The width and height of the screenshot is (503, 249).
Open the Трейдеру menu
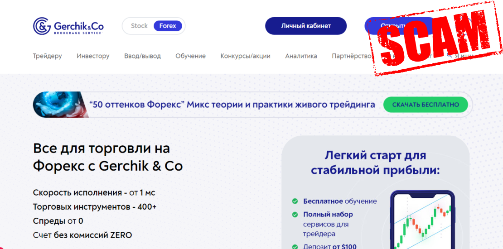tap(48, 56)
